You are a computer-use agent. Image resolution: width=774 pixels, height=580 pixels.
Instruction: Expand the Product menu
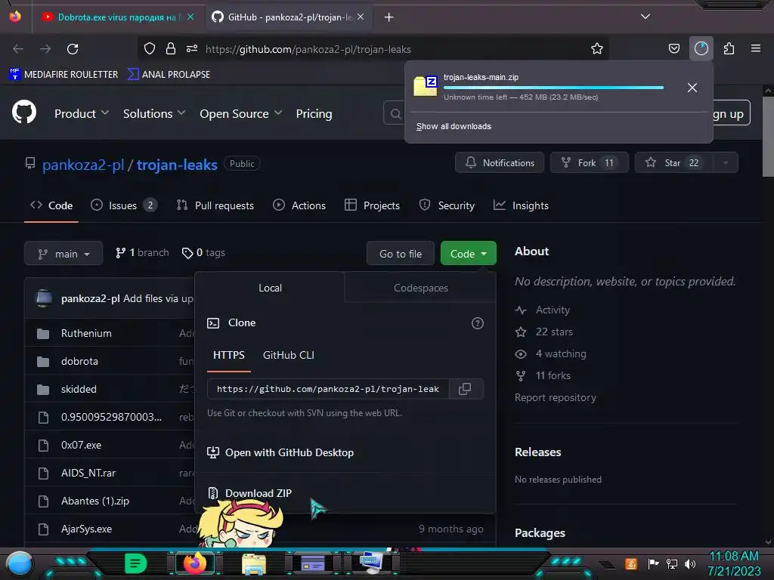pos(82,113)
